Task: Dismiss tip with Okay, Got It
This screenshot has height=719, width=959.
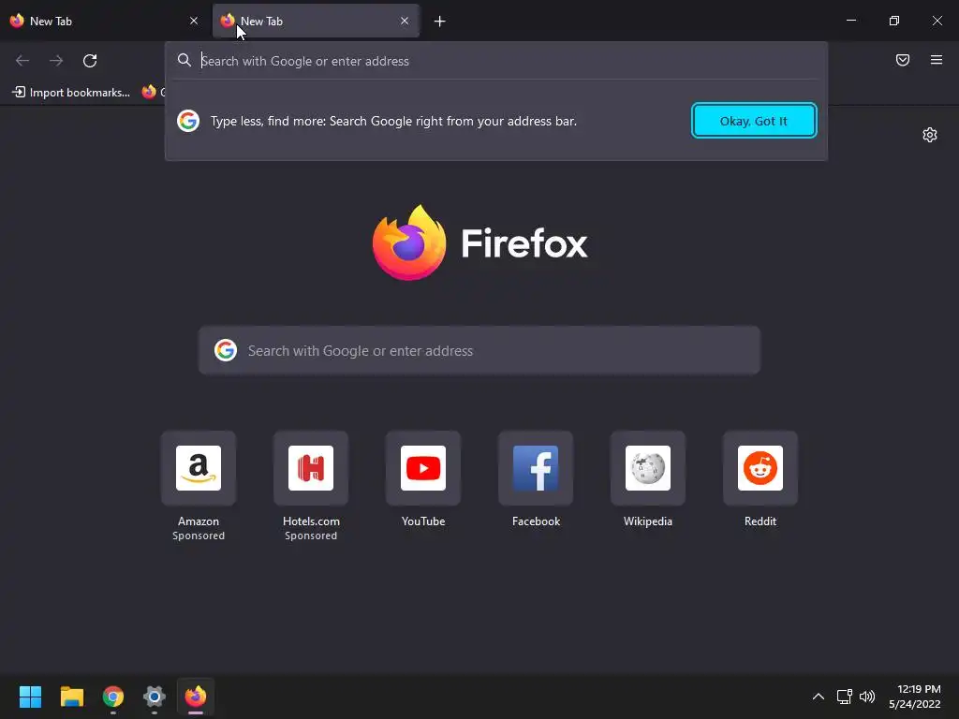Action: 754,121
